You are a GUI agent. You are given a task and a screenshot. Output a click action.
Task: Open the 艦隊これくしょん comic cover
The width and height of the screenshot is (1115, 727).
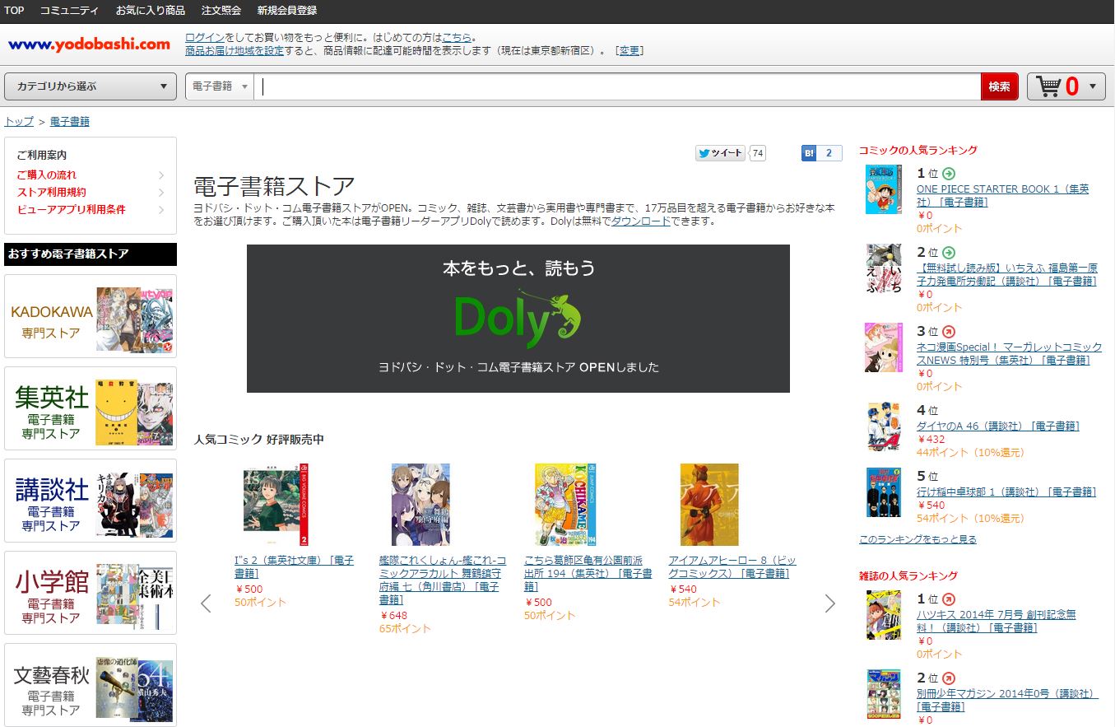point(420,505)
